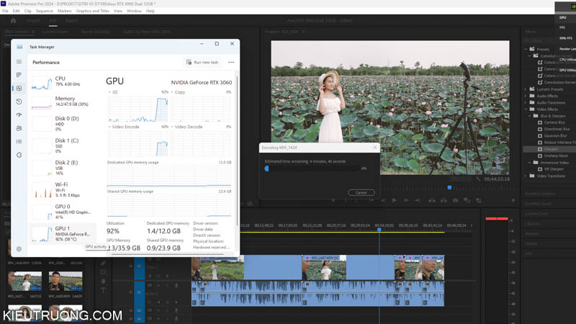
Task: Select the MVI_1427 clip on the timeline
Action: [x=348, y=267]
